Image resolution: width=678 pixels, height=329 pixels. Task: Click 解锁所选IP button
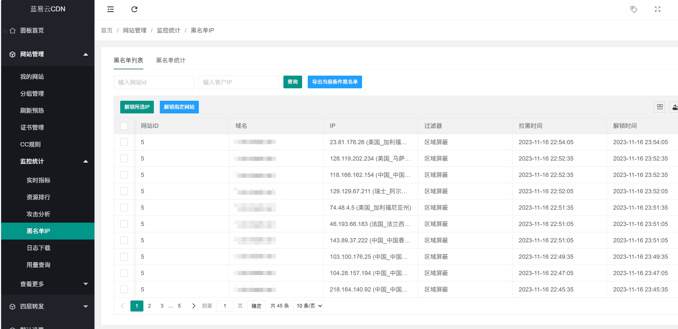[x=136, y=107]
